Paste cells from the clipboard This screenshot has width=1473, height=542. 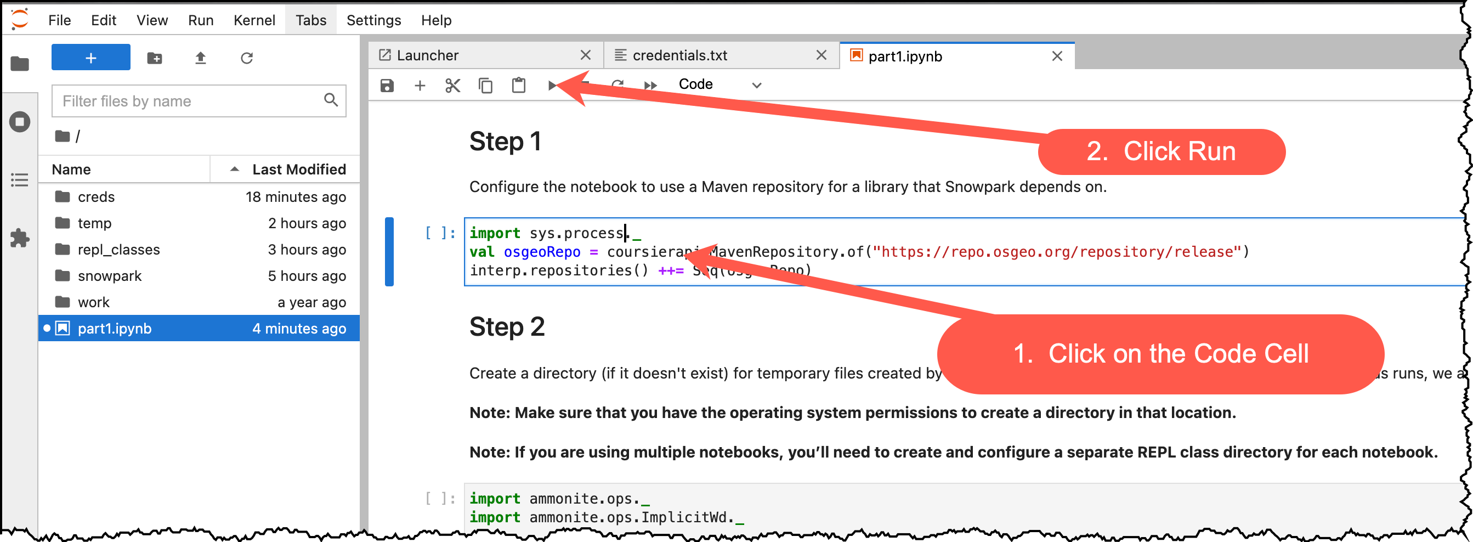(518, 84)
